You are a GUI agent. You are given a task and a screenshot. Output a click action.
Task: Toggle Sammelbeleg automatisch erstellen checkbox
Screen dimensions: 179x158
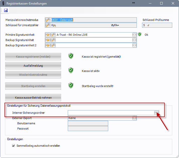tap(14, 145)
